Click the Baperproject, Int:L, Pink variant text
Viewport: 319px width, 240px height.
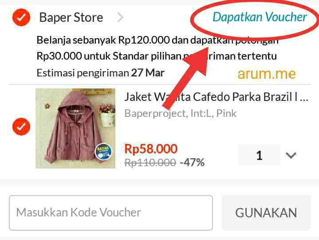(x=181, y=113)
